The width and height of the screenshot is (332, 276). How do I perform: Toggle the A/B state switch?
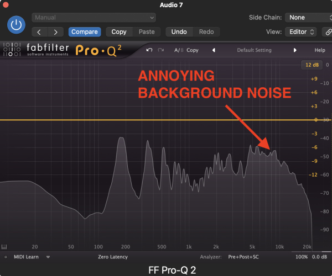pos(179,50)
